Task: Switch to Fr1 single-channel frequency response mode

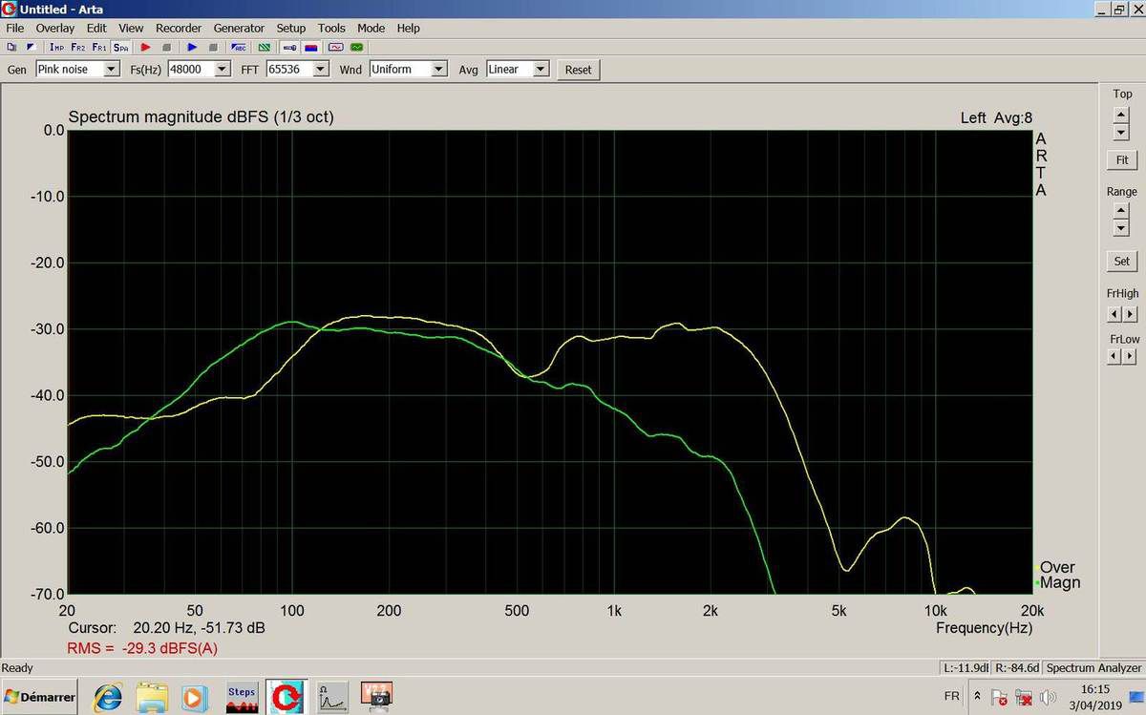Action: click(99, 47)
